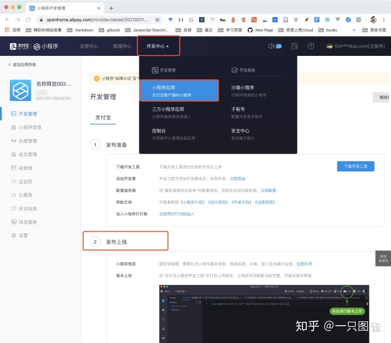The image size is (391, 343).
Task: Open 运营中心 in top navigation
Action: [x=89, y=46]
